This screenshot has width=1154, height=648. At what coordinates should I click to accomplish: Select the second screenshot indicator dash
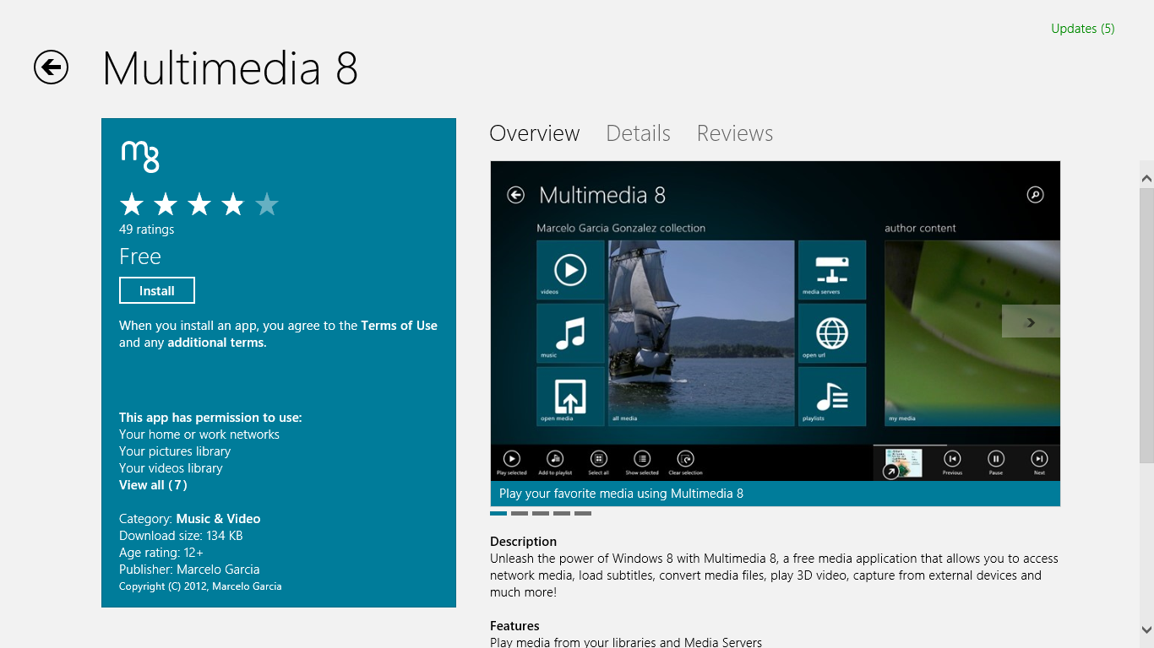click(520, 513)
